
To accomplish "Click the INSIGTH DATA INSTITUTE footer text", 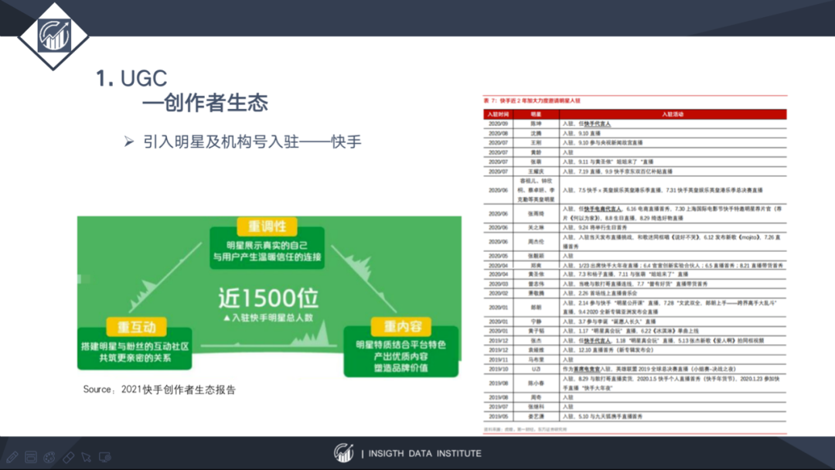I will click(x=424, y=454).
